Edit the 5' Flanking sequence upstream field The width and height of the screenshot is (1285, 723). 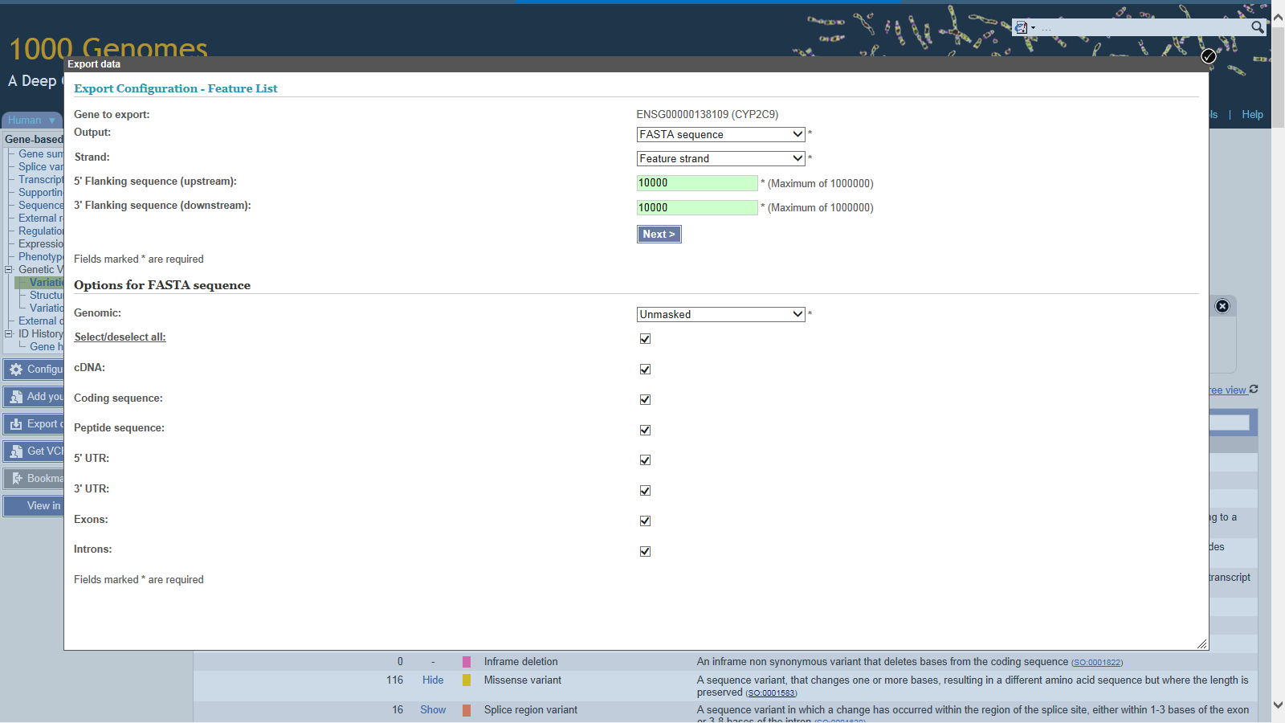tap(697, 183)
